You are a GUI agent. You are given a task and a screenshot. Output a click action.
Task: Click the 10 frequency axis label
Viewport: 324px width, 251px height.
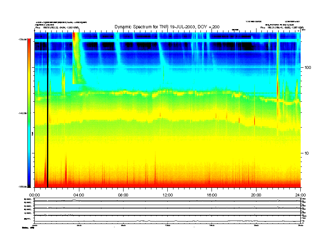(x=306, y=153)
